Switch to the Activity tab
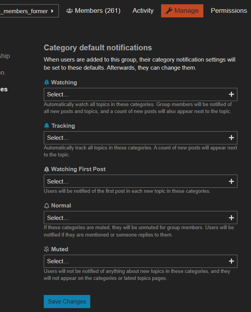This screenshot has height=312, width=251. (143, 10)
